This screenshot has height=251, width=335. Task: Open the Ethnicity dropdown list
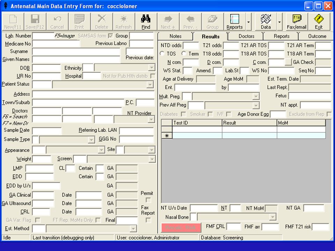[151, 68]
